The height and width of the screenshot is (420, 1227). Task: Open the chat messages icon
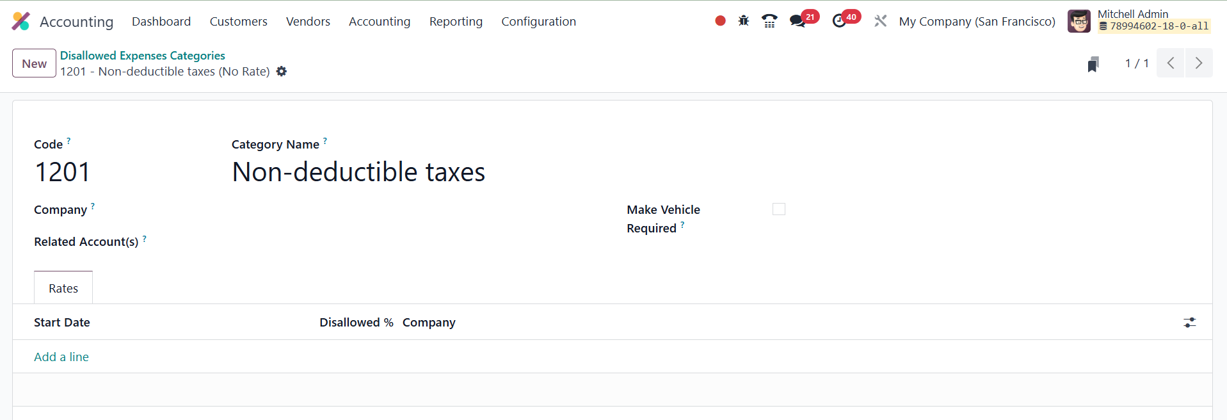coord(797,21)
